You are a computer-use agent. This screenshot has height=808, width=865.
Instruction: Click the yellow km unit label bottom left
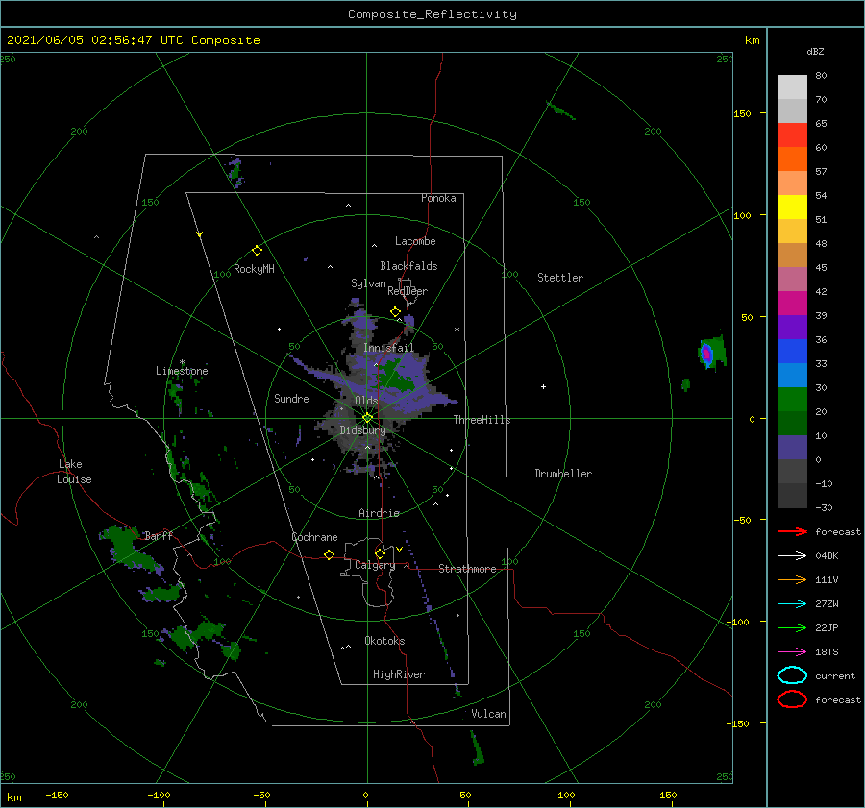pyautogui.click(x=14, y=797)
